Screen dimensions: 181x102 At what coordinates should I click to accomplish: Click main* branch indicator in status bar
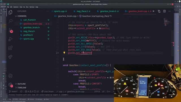point(13,92)
